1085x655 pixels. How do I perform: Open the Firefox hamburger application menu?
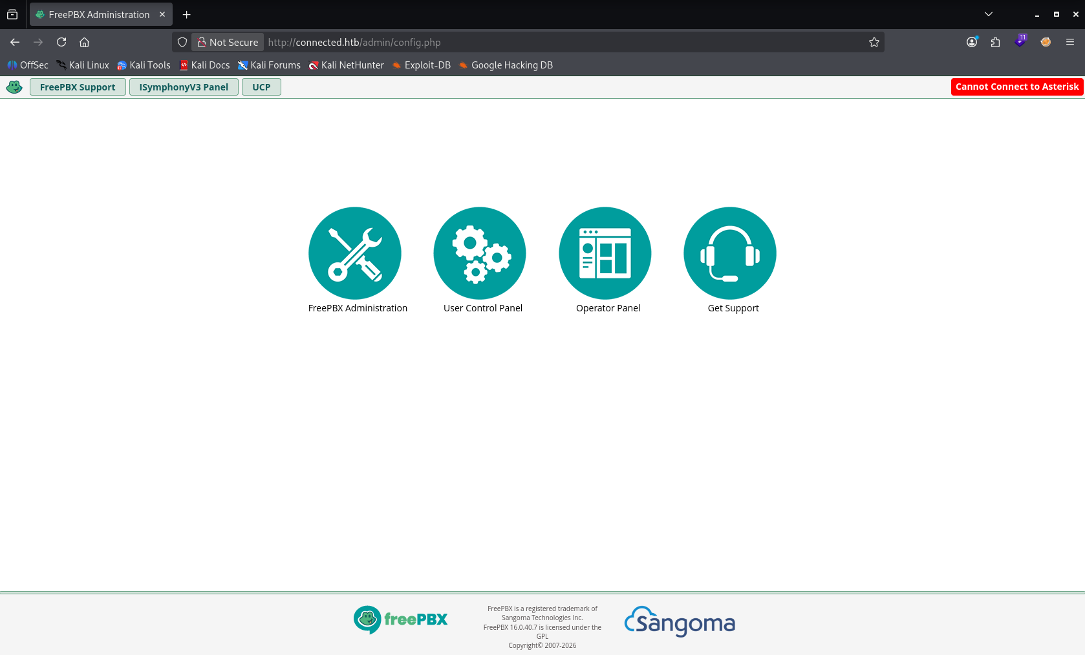(1070, 42)
